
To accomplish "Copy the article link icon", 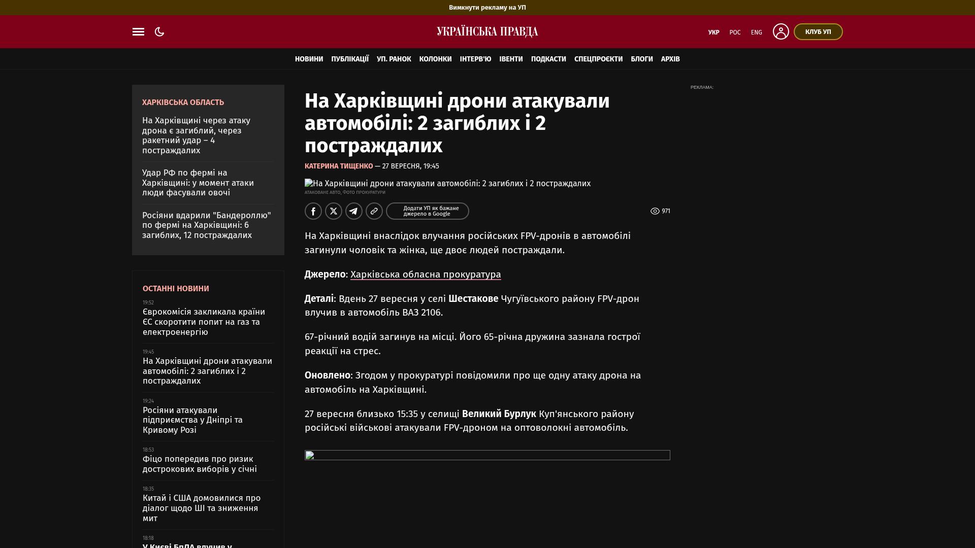I will [374, 211].
